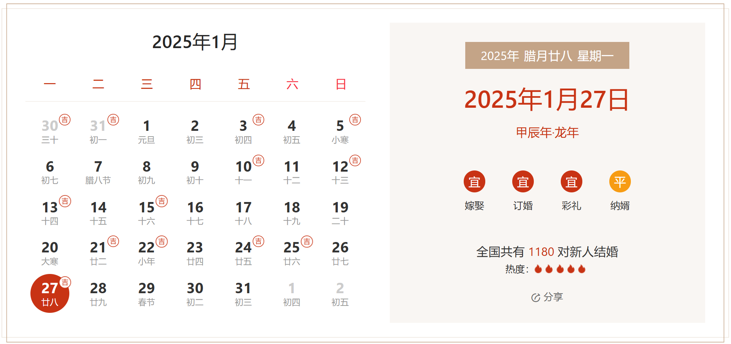Viewport: 731px width, 344px height.
Task: Pick January 20 大寒 date
Action: pyautogui.click(x=50, y=253)
